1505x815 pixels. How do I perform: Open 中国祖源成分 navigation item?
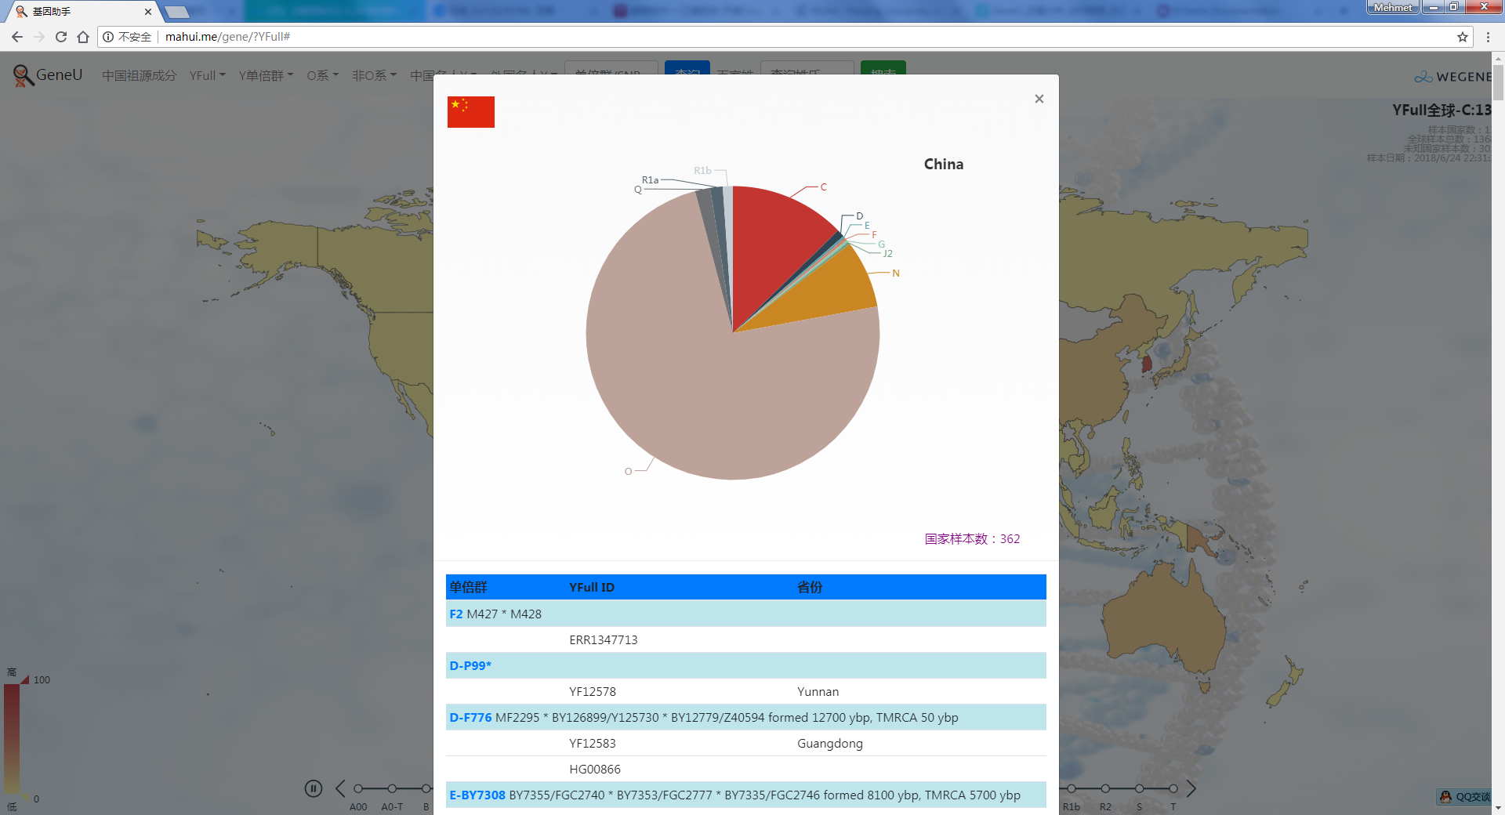pos(139,75)
